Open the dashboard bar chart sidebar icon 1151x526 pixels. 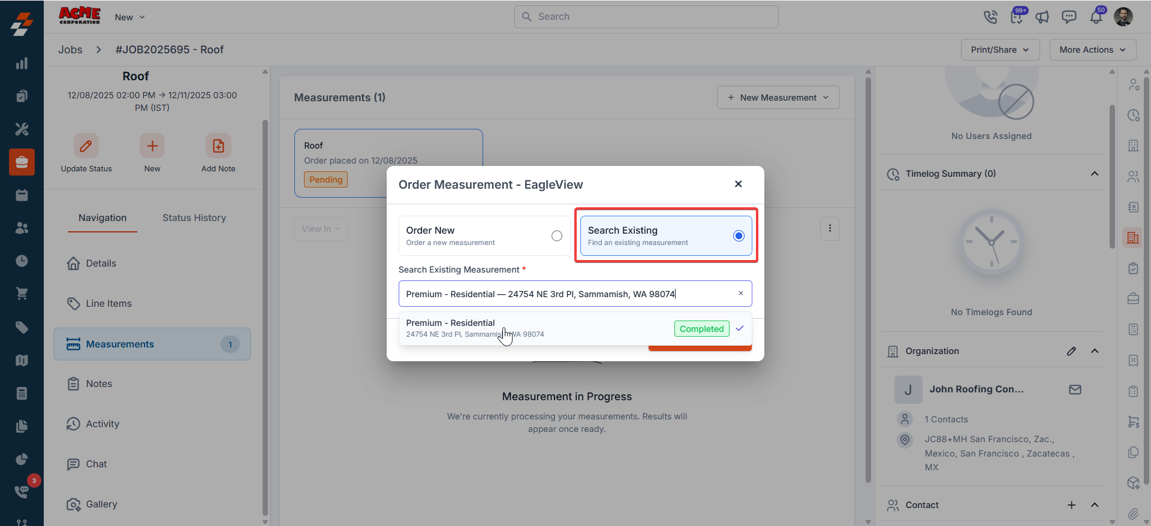22,64
